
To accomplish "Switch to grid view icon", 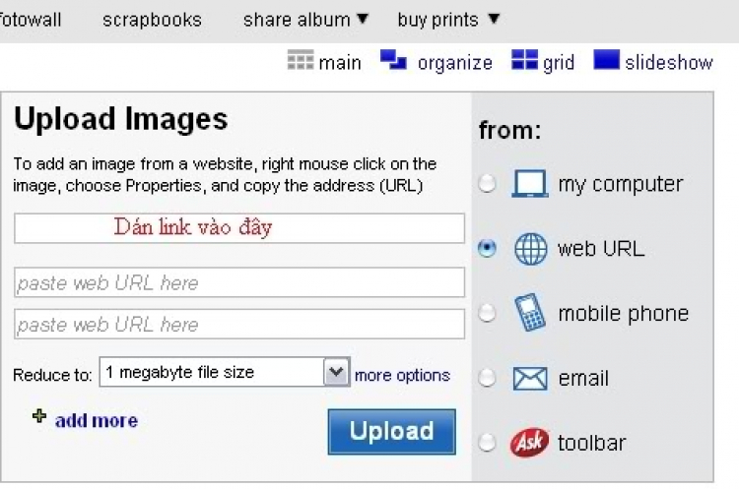I will click(524, 60).
